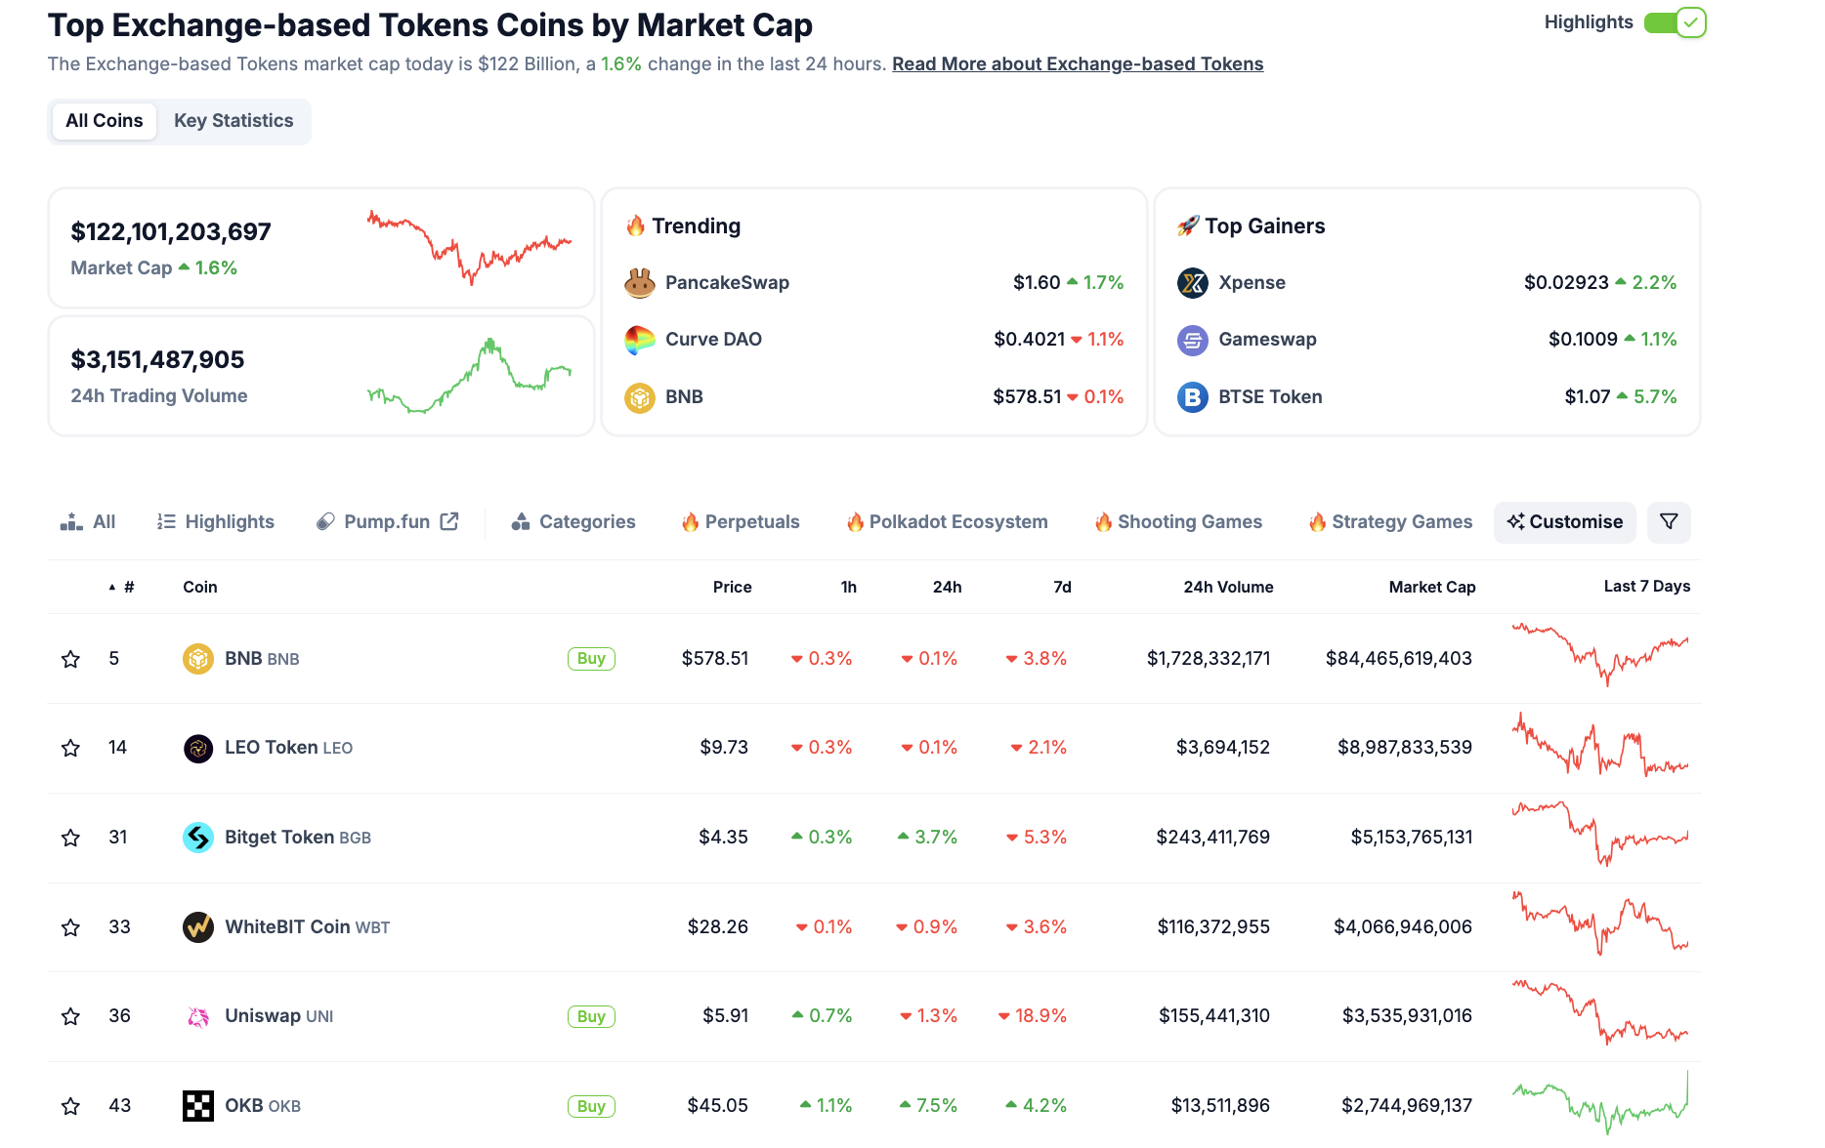Click the OKB checkered logo

[198, 1105]
